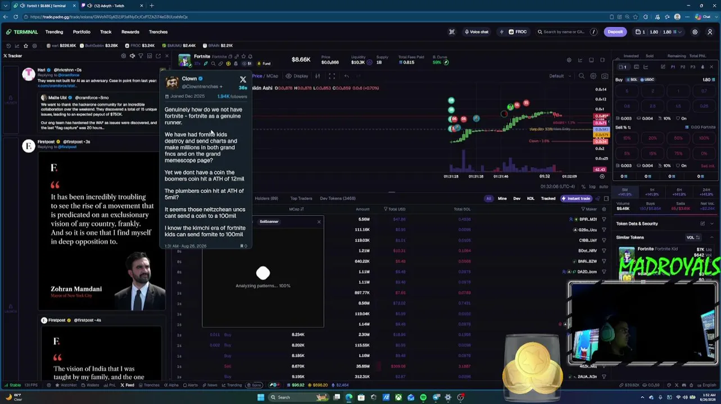Open chart settings gear
Screen dimensions: 721x404
point(593,76)
